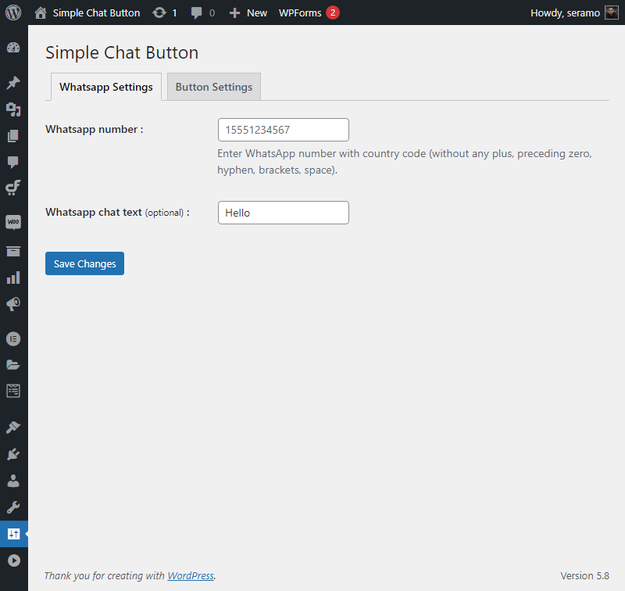
Task: Open Posts via the pushpin icon
Action: coord(13,83)
